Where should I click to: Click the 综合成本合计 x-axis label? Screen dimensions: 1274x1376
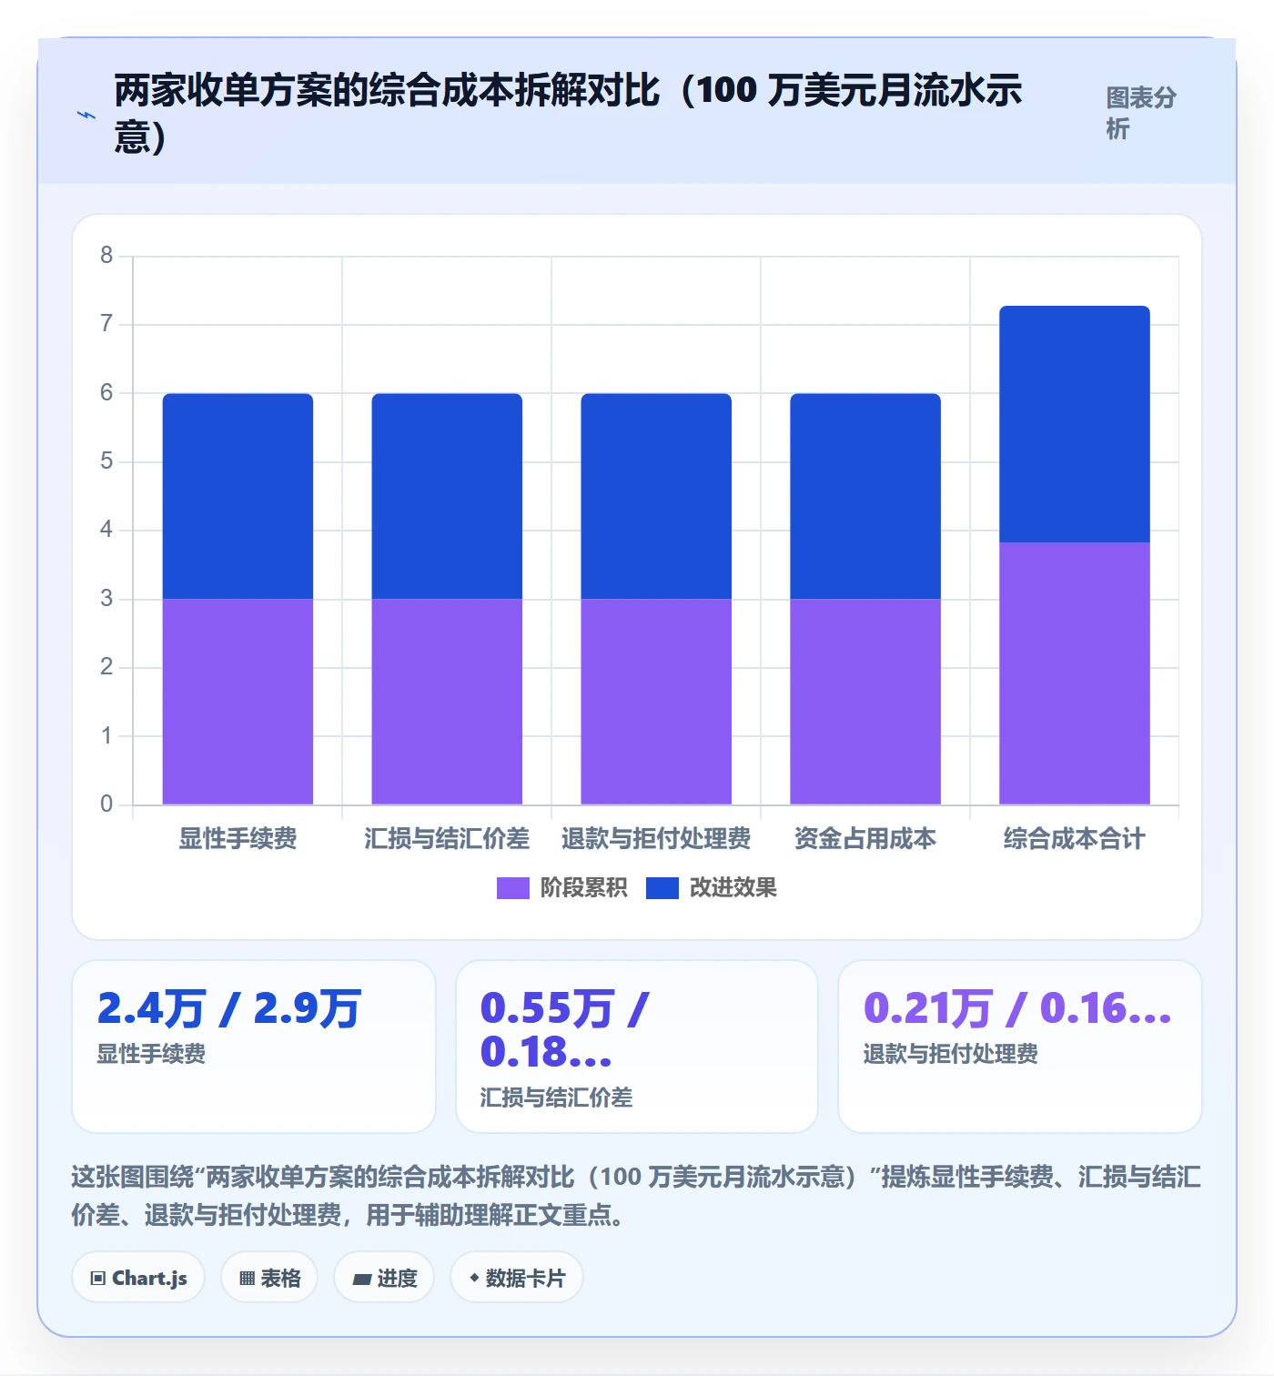pos(1075,838)
